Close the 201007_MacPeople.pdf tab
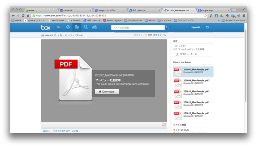The height and width of the screenshot is (147, 257). 194,10
